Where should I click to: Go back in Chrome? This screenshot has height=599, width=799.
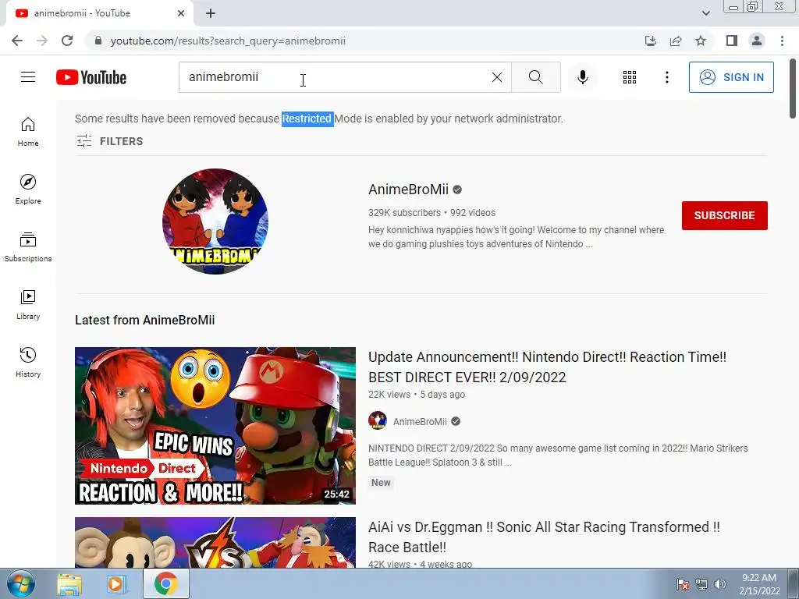(x=17, y=41)
